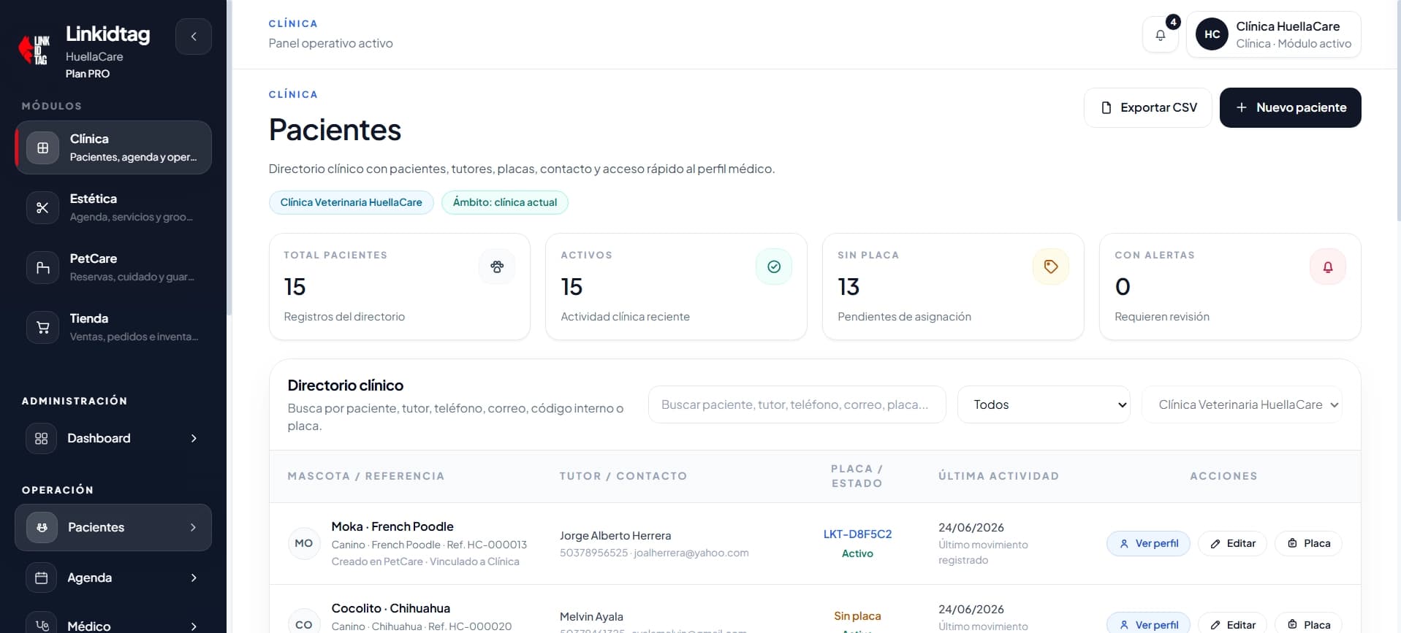Click the patient search input field
Image resolution: width=1401 pixels, height=633 pixels.
797,404
